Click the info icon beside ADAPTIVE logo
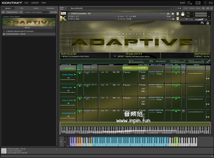 (196, 41)
